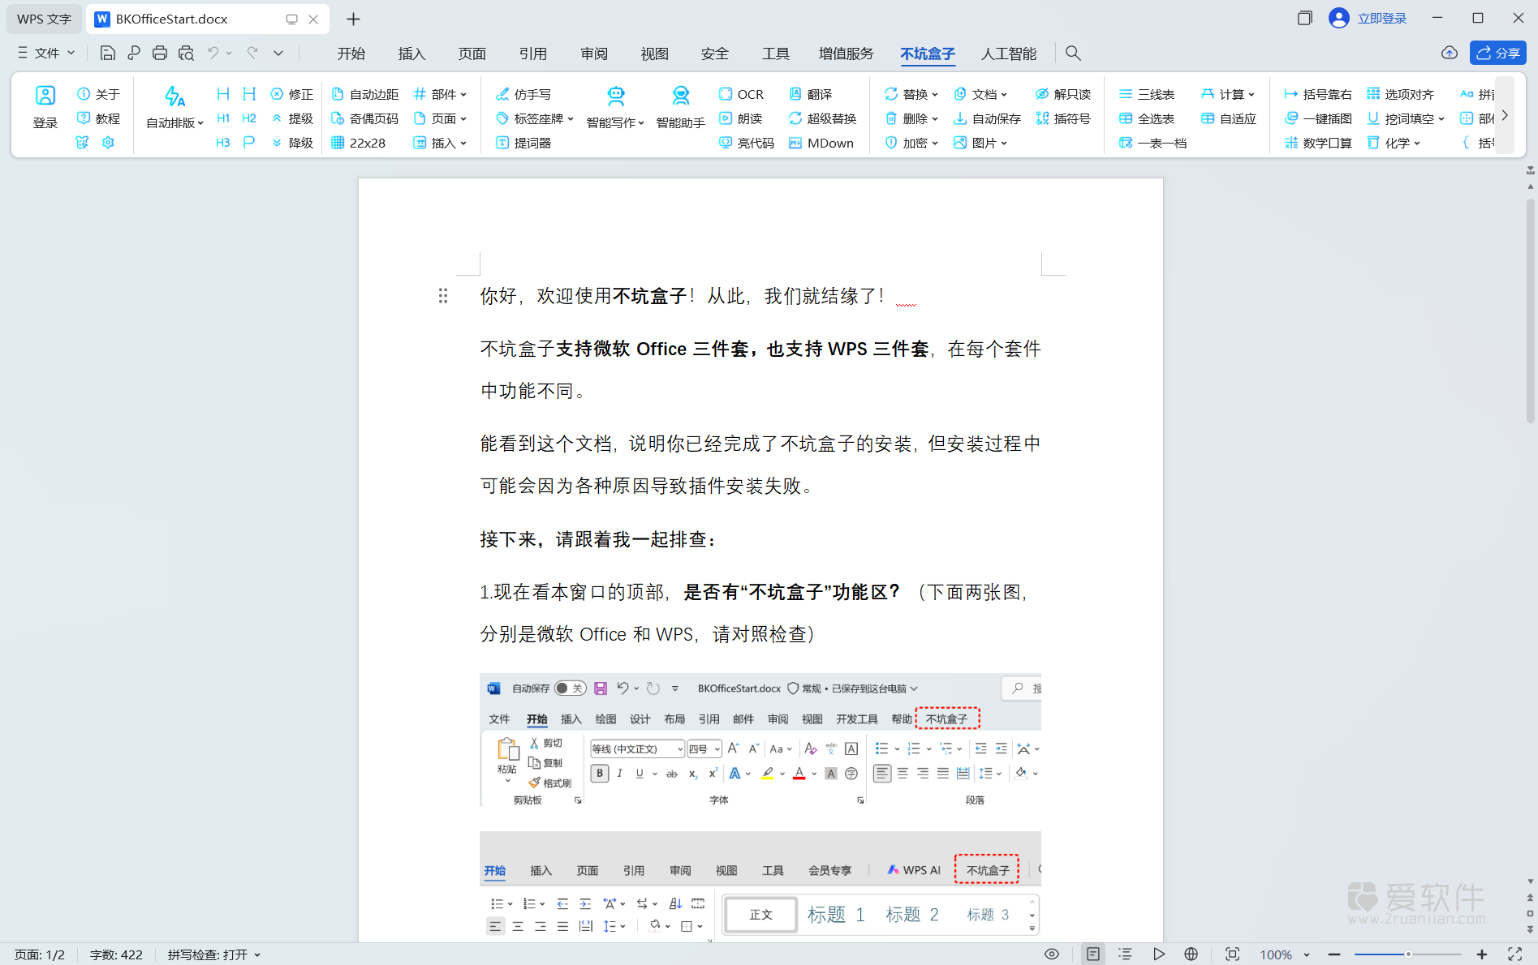Open the 开始 tab
Screen dimensions: 1538x965
tap(351, 54)
